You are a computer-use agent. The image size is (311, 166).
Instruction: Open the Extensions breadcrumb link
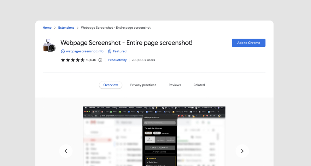66,28
